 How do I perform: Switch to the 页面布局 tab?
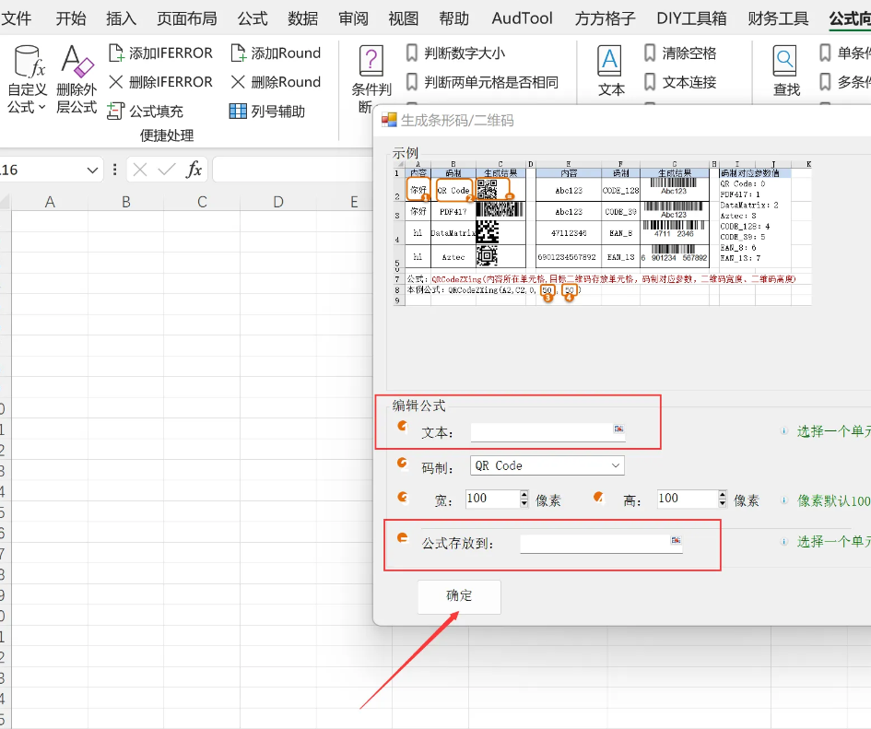pos(186,18)
